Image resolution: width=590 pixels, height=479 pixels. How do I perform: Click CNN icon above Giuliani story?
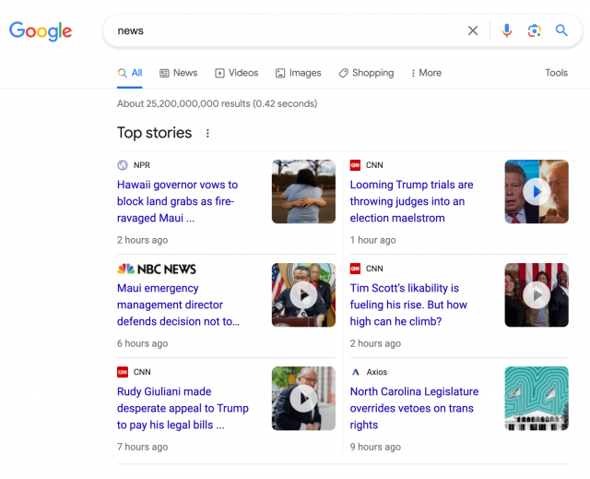pyautogui.click(x=123, y=372)
